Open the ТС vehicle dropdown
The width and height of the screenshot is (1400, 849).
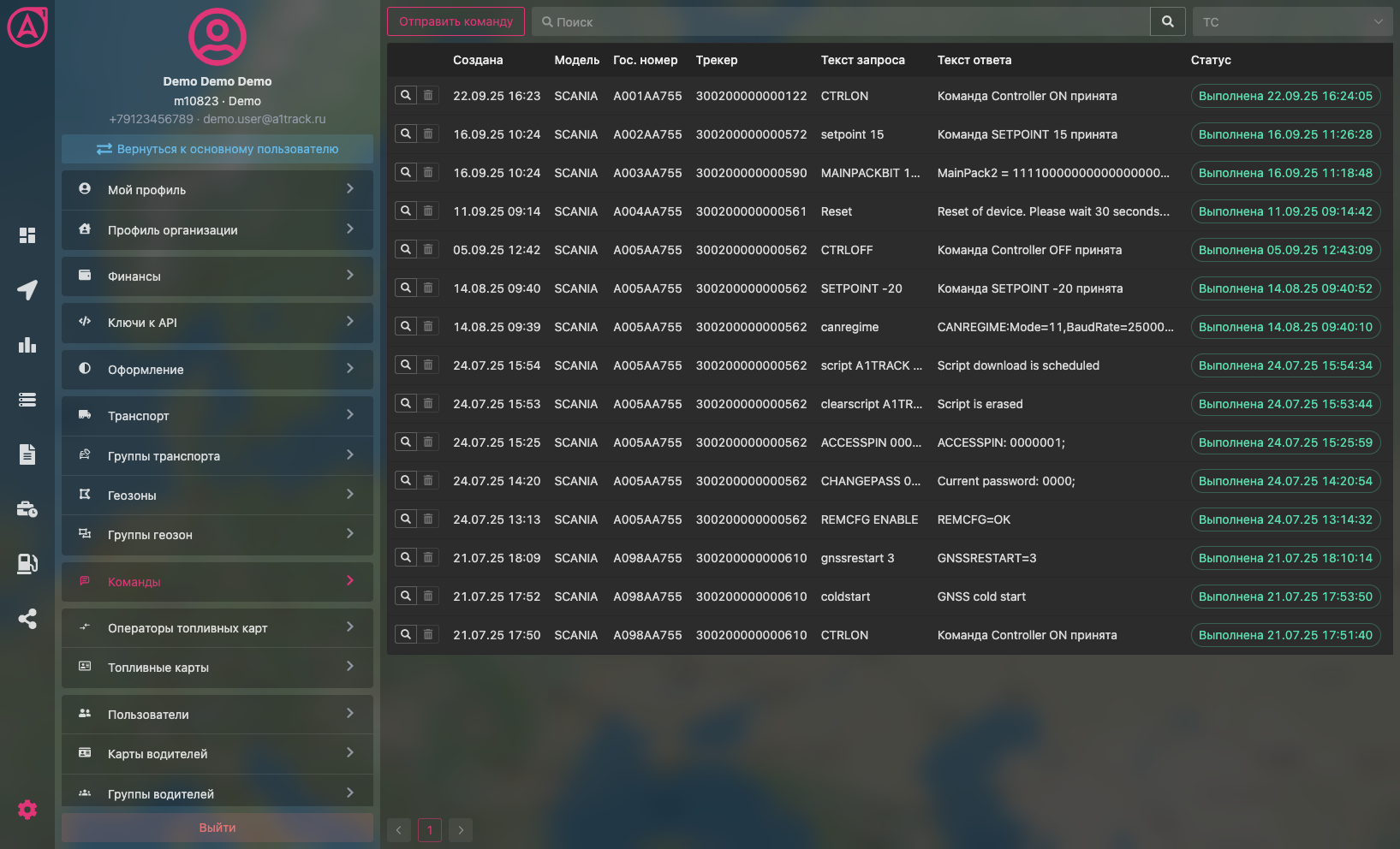[1291, 21]
